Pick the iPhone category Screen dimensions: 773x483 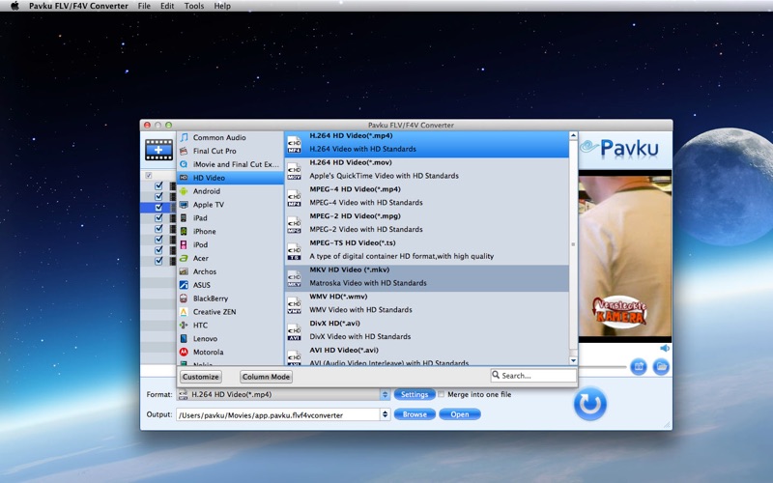coord(230,231)
